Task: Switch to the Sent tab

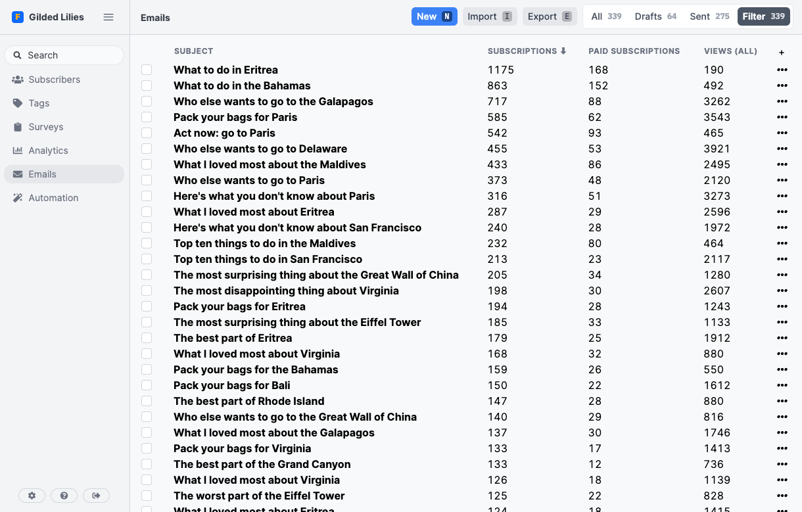Action: tap(709, 16)
